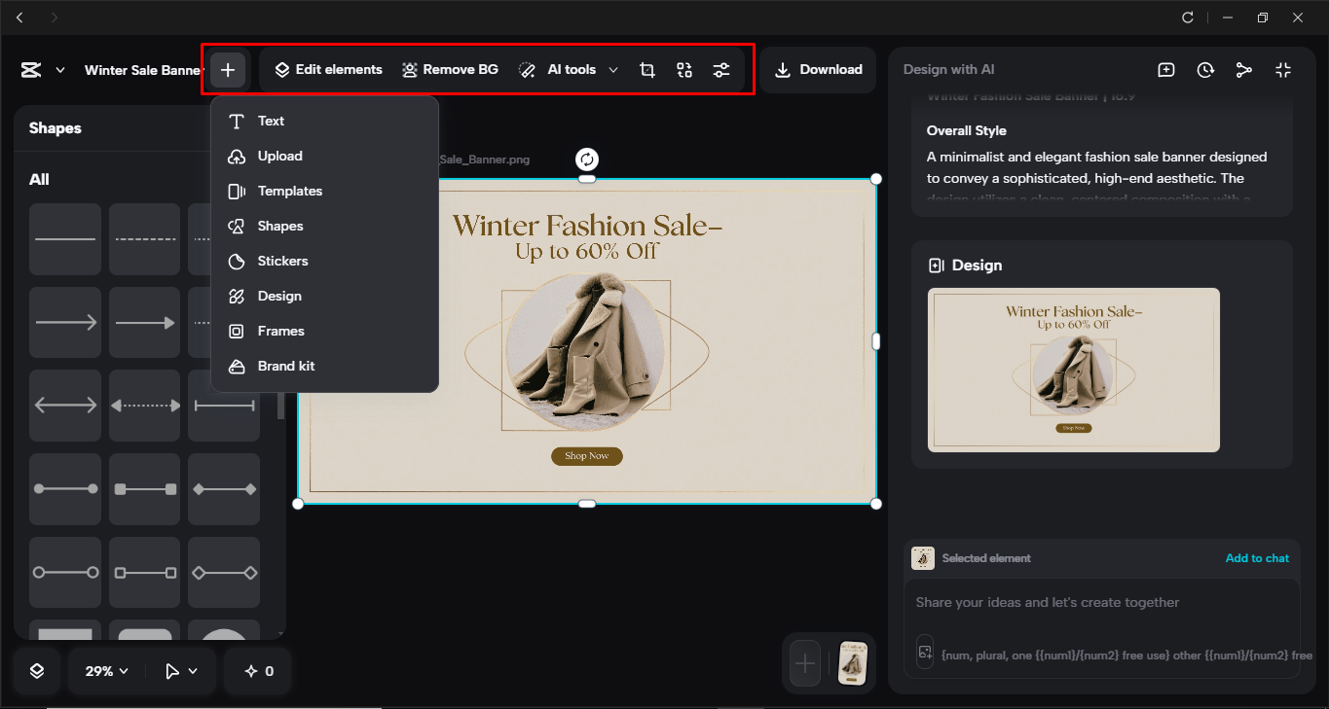Click the plus button to add elements
The height and width of the screenshot is (709, 1329).
click(228, 69)
